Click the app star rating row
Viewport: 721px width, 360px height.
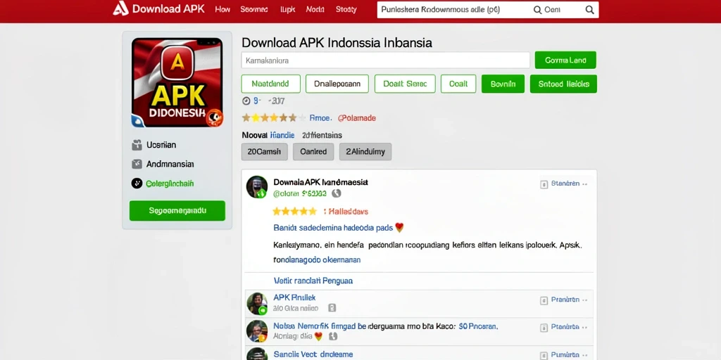click(274, 118)
